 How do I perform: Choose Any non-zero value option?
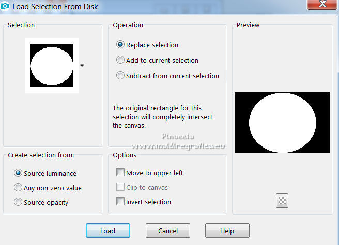pyautogui.click(x=18, y=188)
